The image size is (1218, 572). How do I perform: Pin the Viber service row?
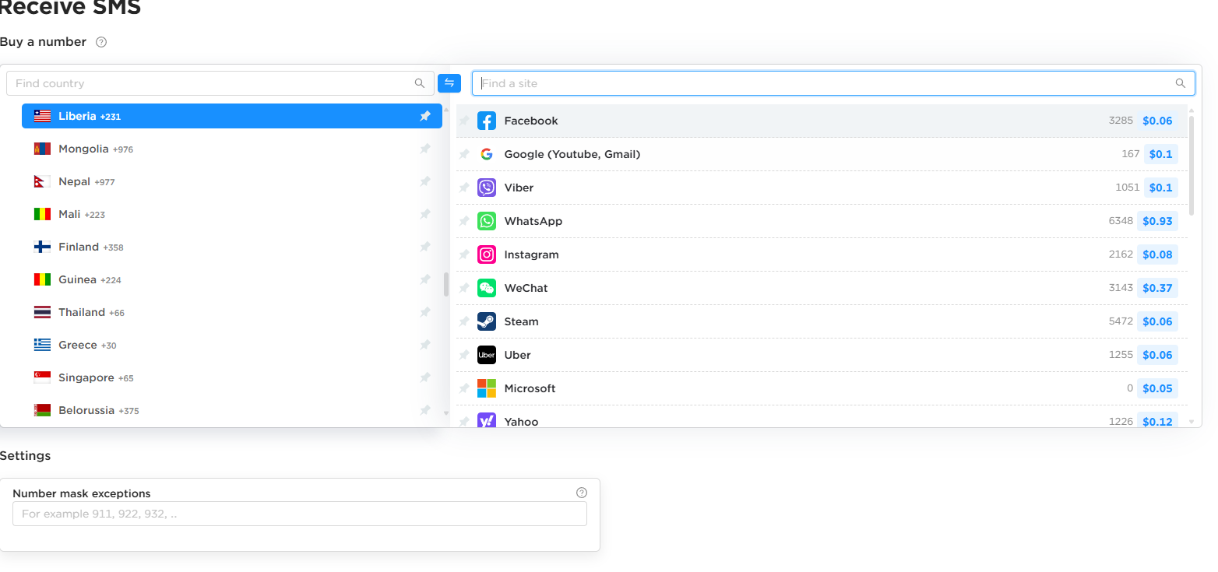tap(464, 188)
